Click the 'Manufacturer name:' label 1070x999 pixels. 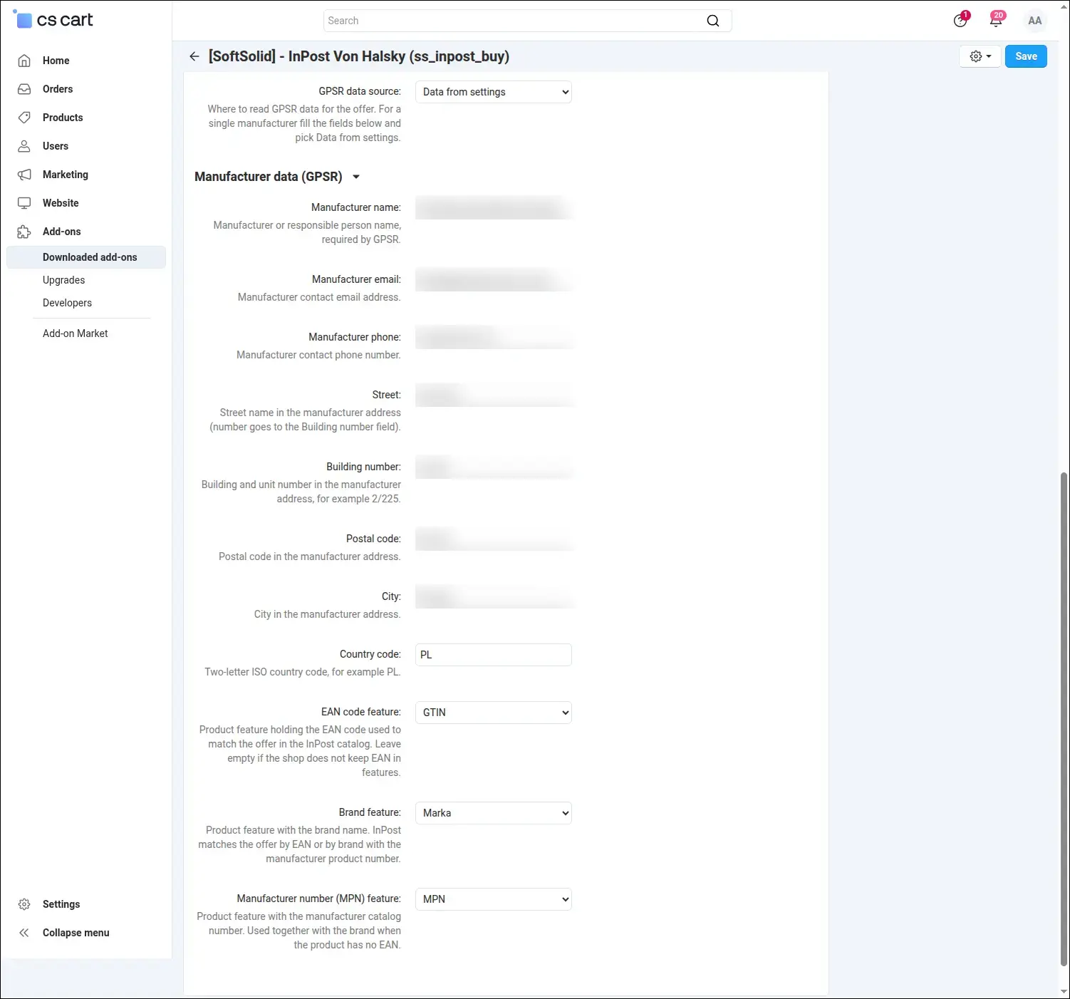tap(356, 207)
